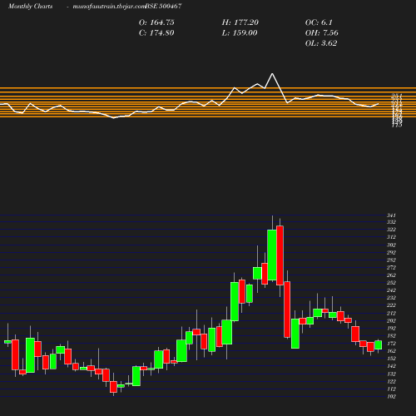This screenshot has height=416, width=416.
Task: Select the 'O: 164.75' open value
Action: (156, 22)
